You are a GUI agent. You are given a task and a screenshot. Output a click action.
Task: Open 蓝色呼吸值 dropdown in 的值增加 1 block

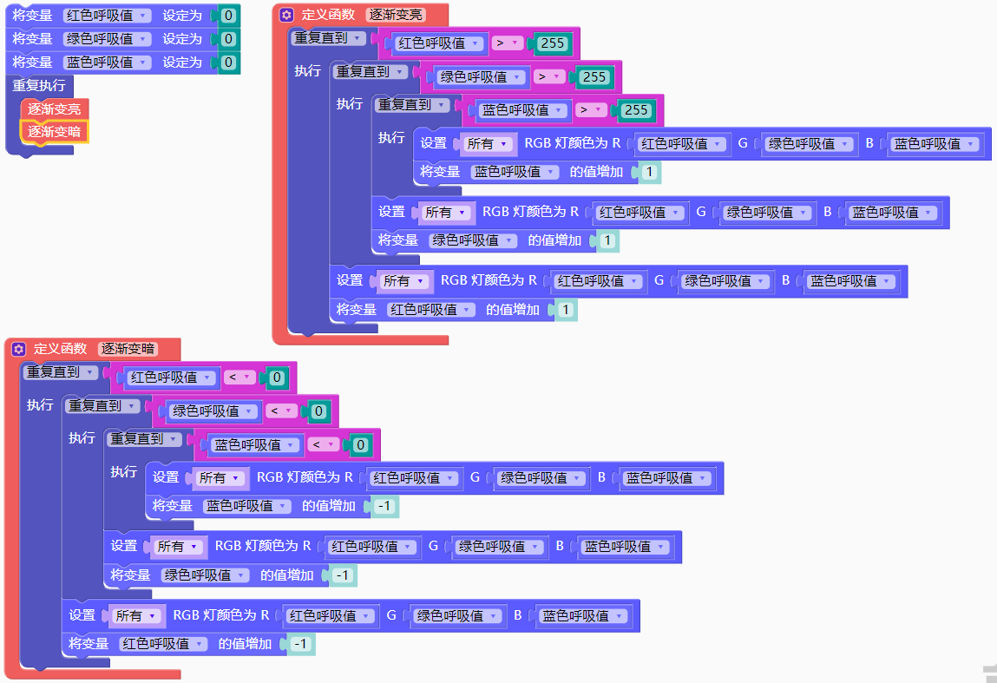[515, 172]
